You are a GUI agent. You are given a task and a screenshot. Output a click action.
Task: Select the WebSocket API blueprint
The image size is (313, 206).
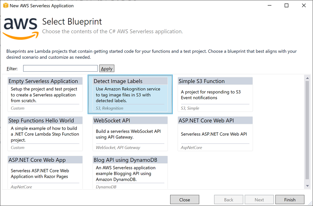[130, 134]
